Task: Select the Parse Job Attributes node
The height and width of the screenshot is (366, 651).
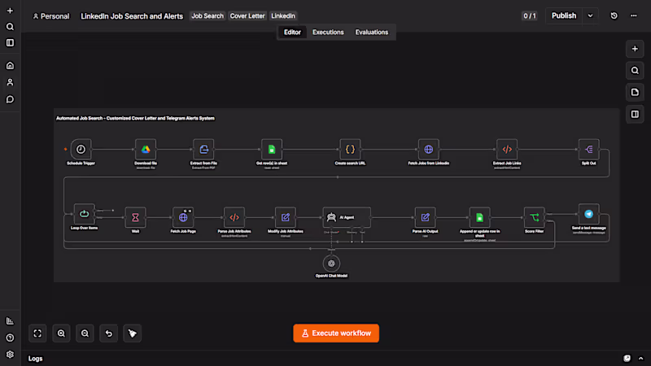Action: [x=234, y=217]
